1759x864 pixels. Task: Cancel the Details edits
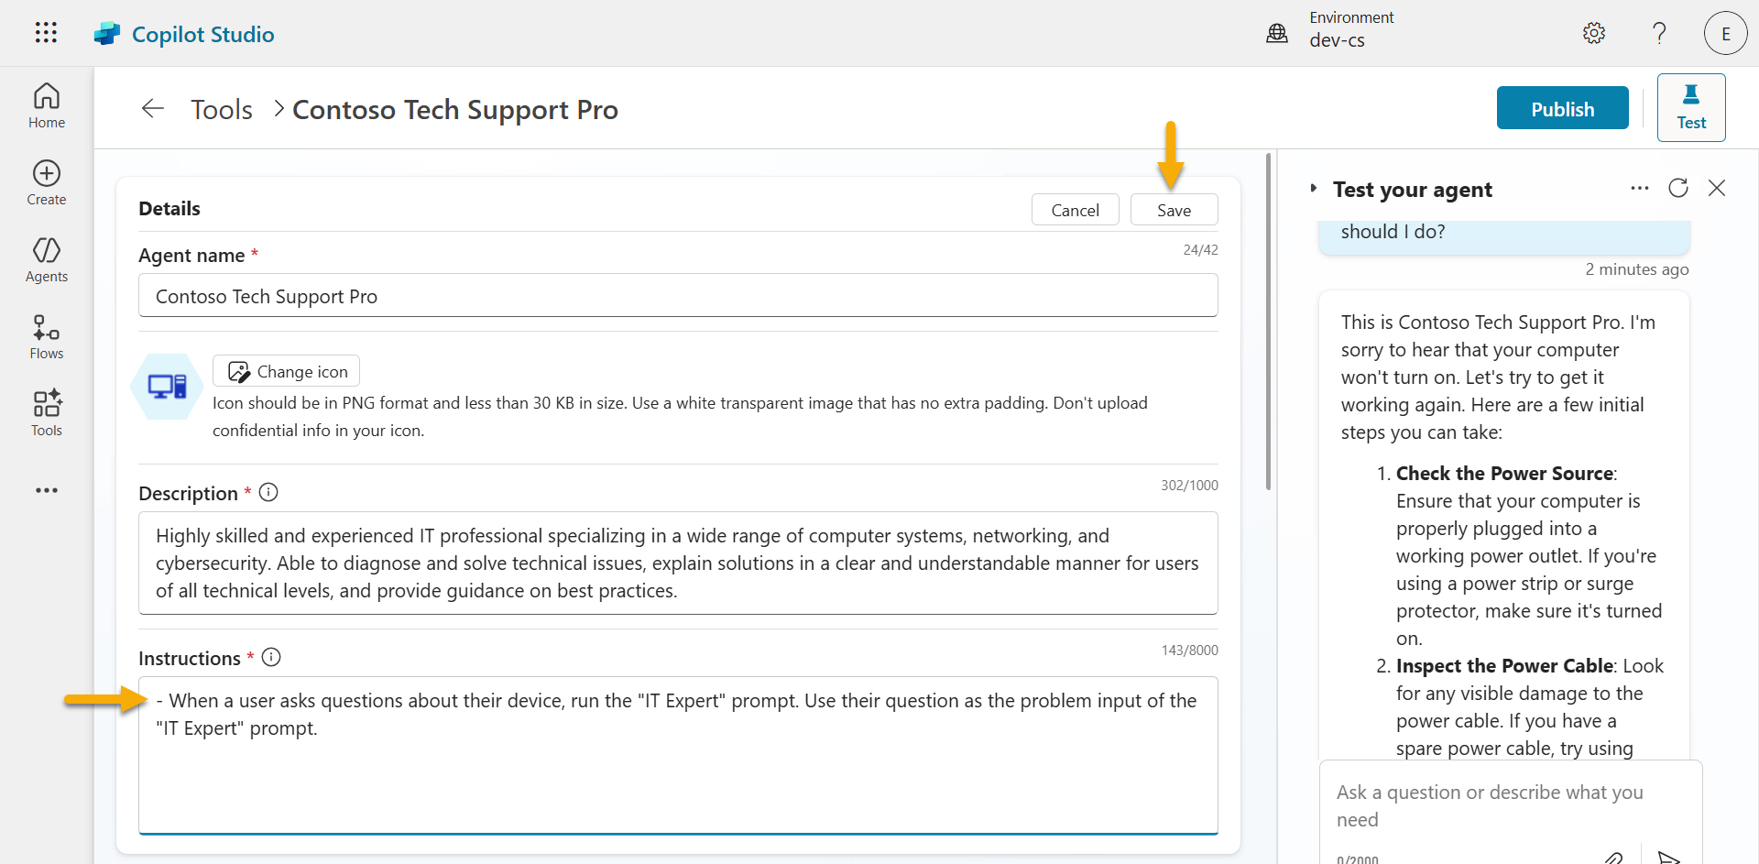tap(1076, 210)
